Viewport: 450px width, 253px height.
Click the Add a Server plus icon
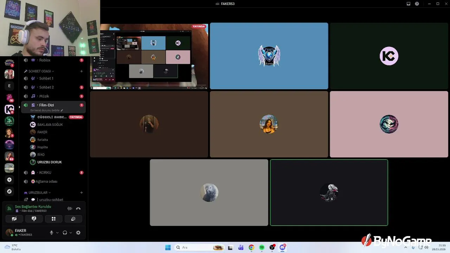(9, 180)
